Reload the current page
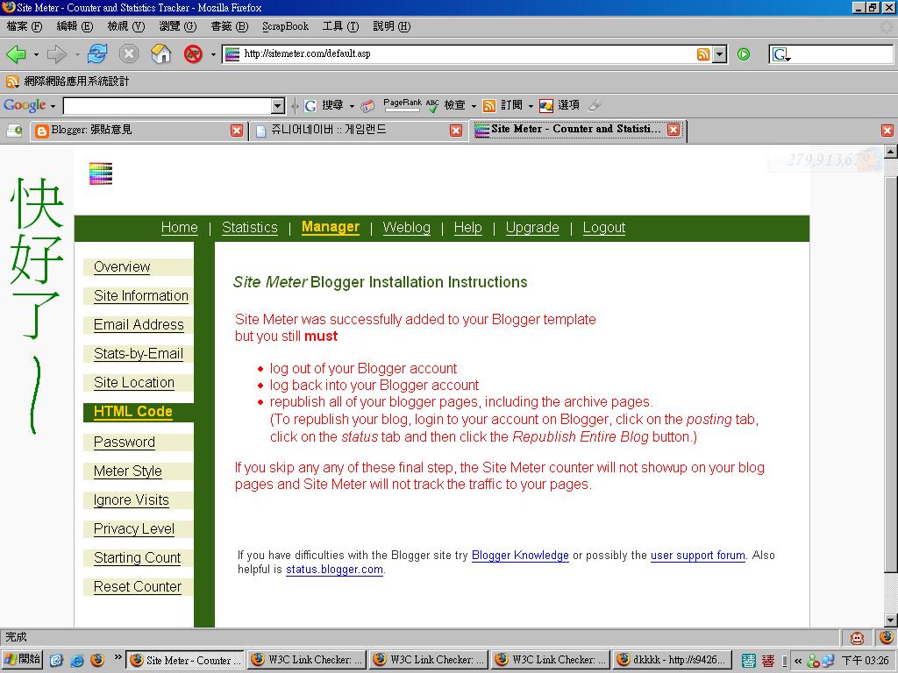The image size is (898, 673). pos(97,54)
